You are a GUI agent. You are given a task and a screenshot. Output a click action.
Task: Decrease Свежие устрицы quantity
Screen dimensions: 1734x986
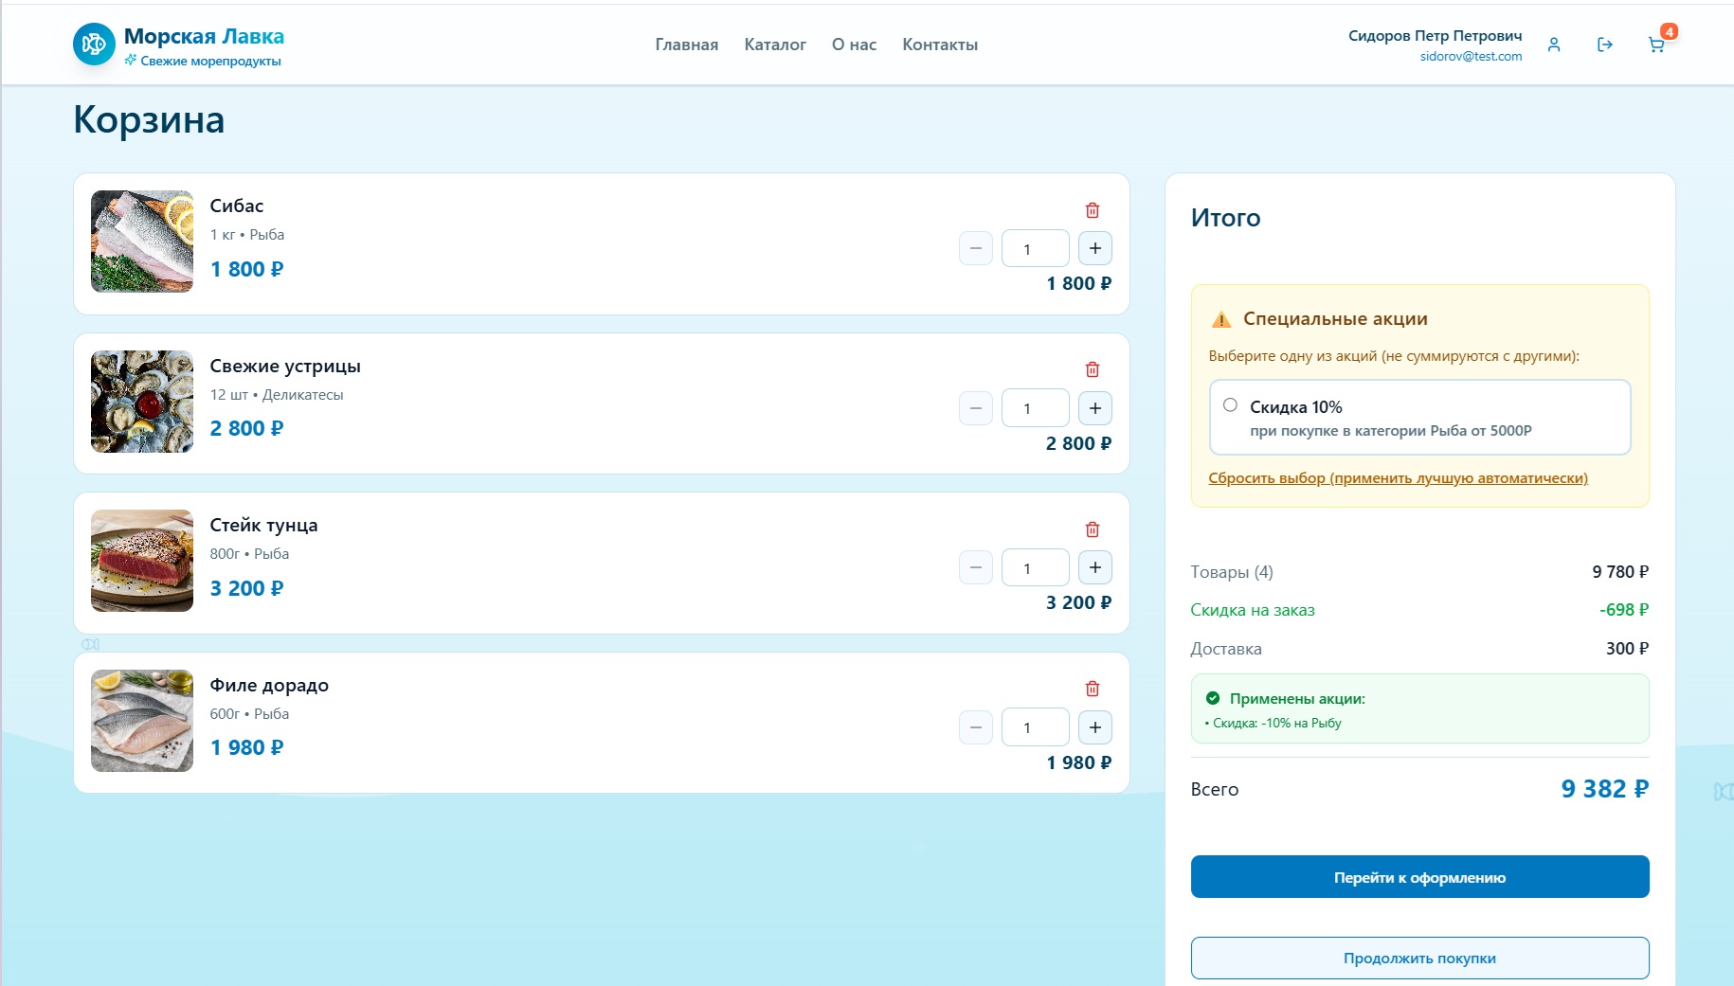coord(976,408)
